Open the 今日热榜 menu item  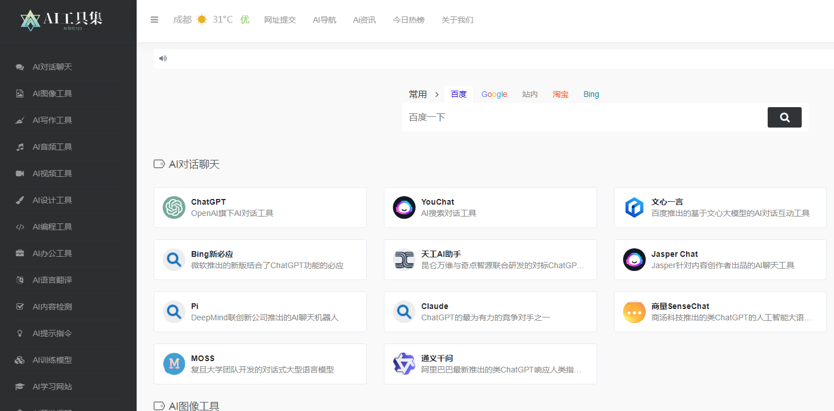point(408,20)
